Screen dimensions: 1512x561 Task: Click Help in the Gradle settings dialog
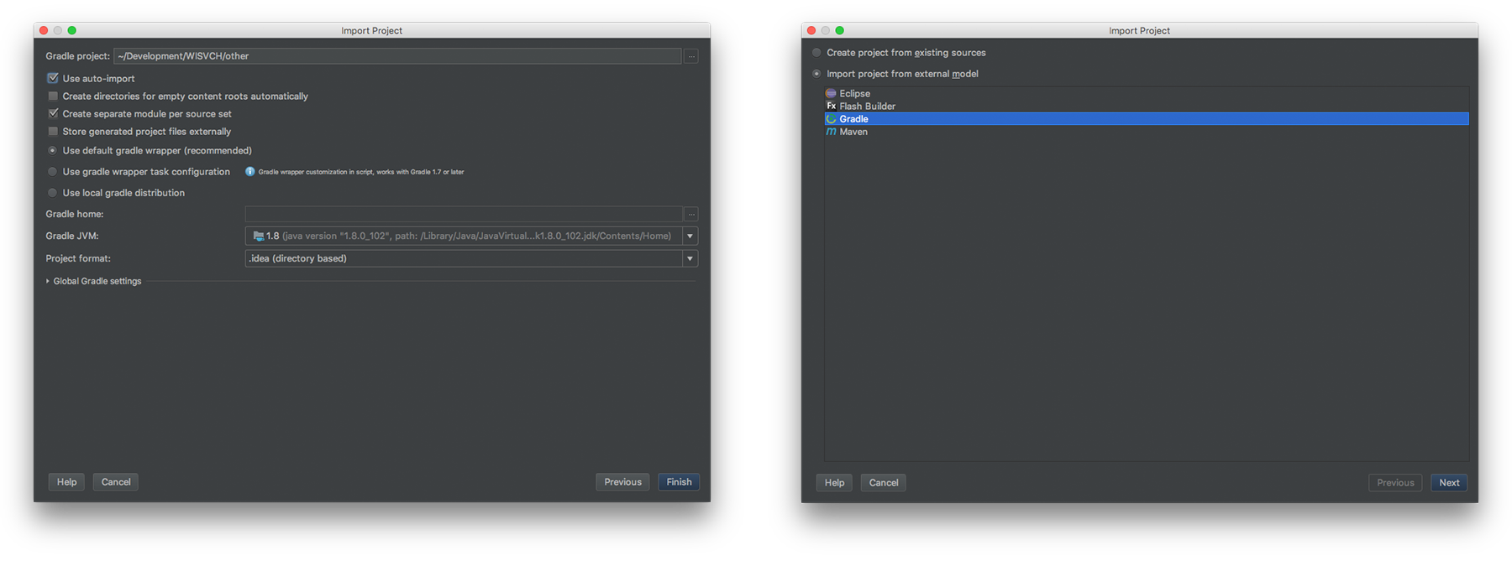pos(66,481)
